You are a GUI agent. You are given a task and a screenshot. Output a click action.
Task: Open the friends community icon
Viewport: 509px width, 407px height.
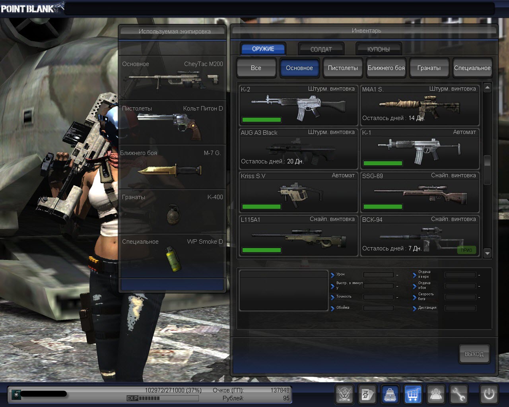[x=436, y=394]
